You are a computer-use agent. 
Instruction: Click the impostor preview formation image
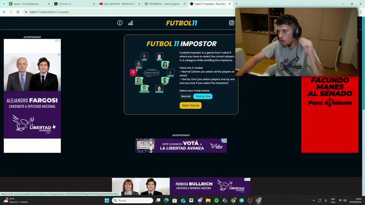[x=152, y=73]
